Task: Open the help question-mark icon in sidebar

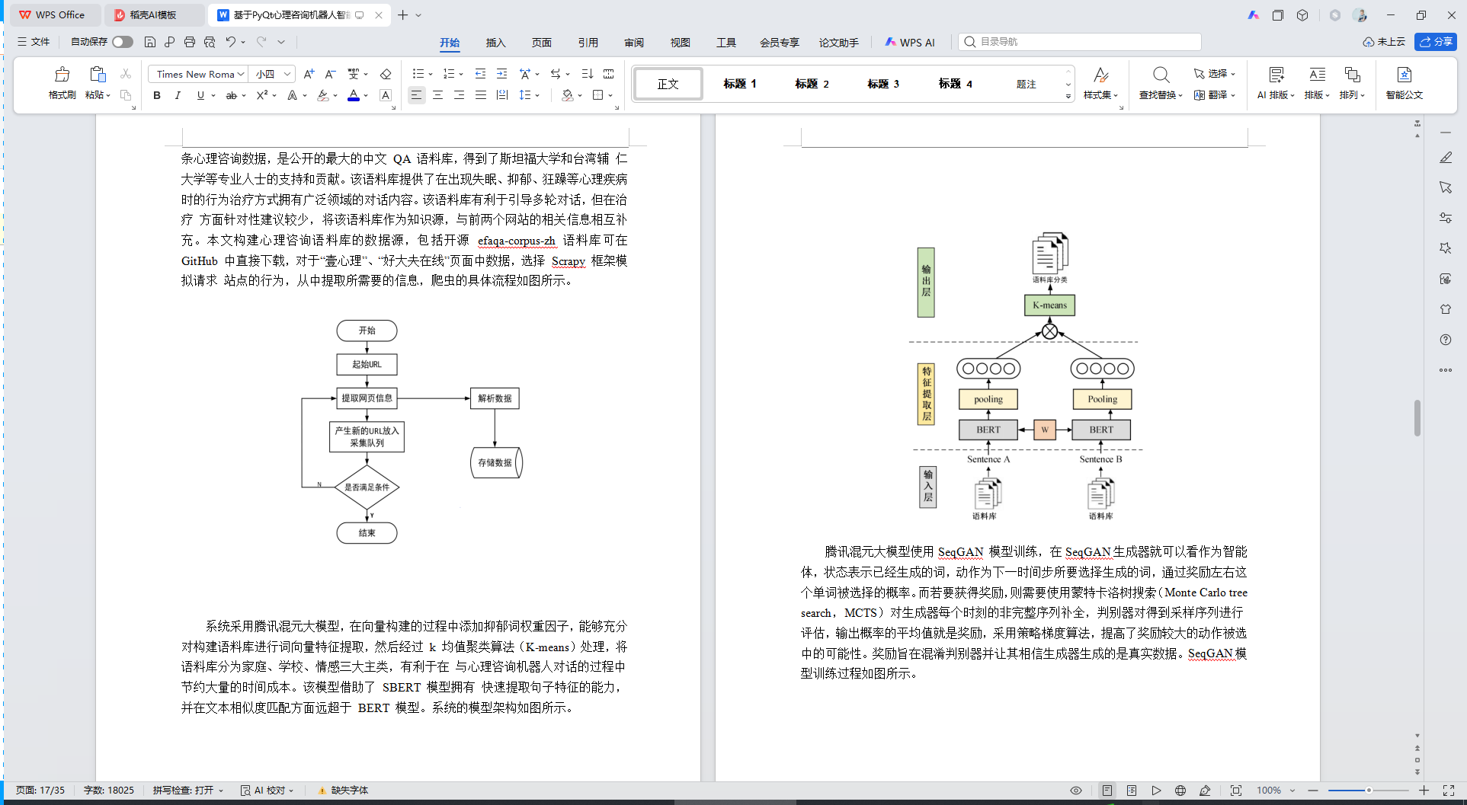Action: tap(1446, 340)
